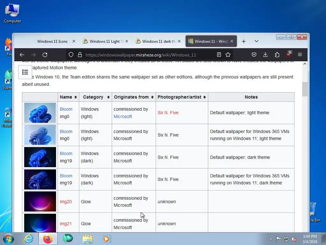Switch to the Windows 11 Light Theme tab
This screenshot has width=326, height=245.
pyautogui.click(x=106, y=41)
